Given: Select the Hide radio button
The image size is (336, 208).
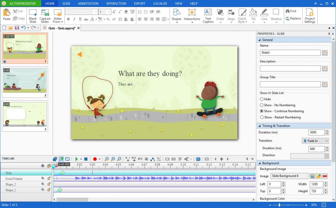Looking at the screenshot, I should pyautogui.click(x=261, y=99).
